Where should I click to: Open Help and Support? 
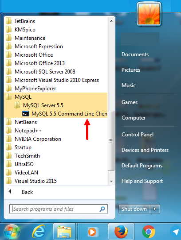click(142, 181)
